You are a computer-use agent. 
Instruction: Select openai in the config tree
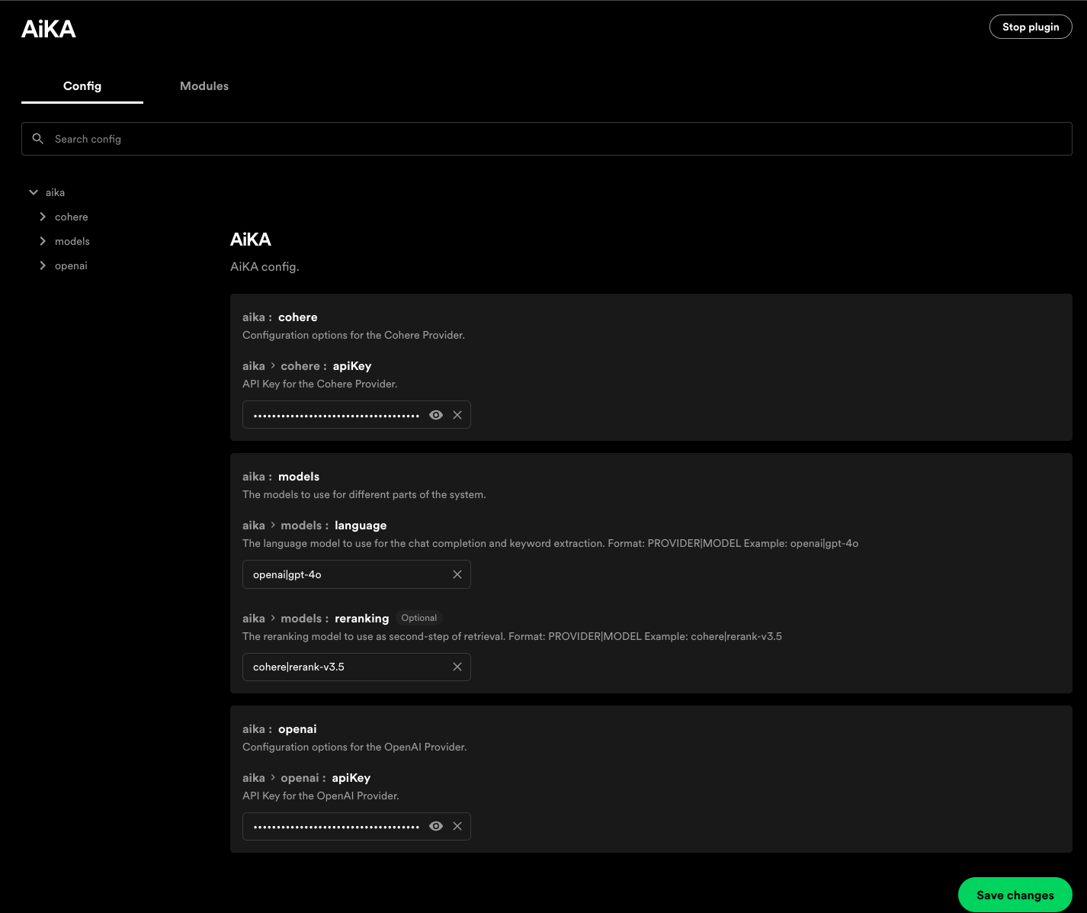pos(71,265)
